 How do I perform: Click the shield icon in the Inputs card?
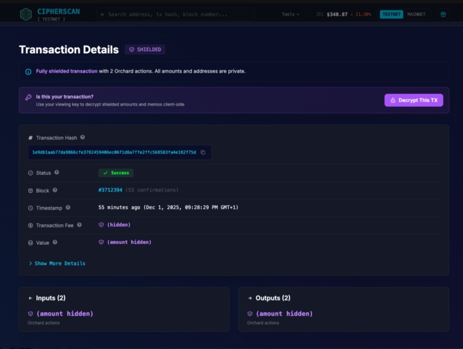[x=30, y=314]
